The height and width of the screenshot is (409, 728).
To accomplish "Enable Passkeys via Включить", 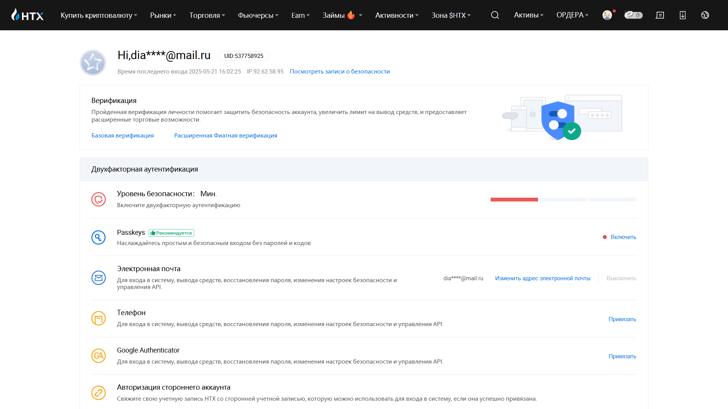I will 623,237.
